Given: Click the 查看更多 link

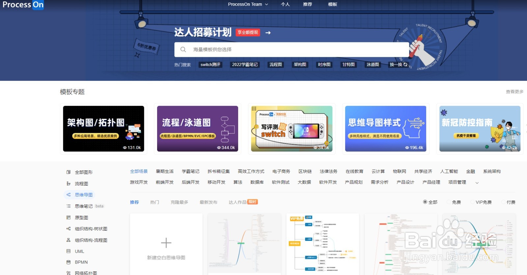Looking at the screenshot, I should [514, 92].
